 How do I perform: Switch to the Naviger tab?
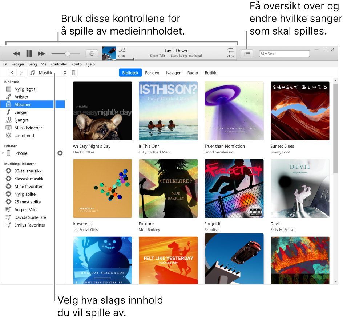pos(174,73)
